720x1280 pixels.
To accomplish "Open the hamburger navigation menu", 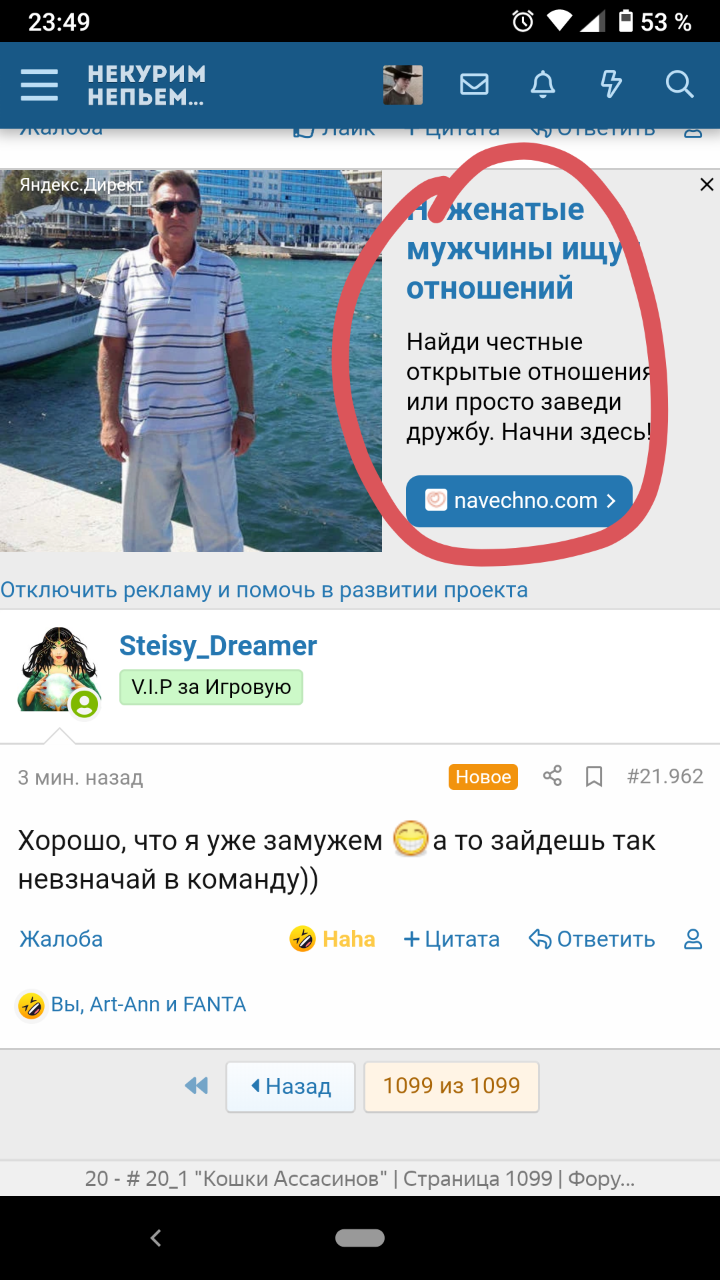I will point(39,85).
